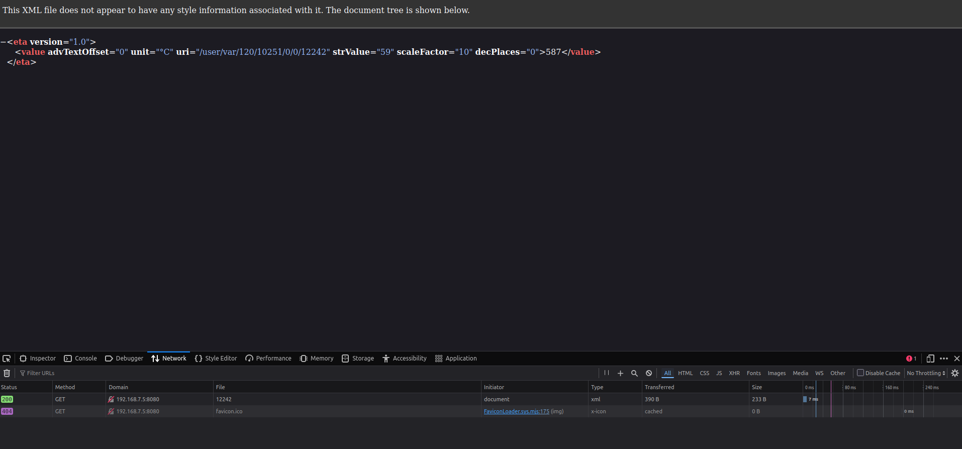
Task: Switch to the Storage tab
Action: 358,358
